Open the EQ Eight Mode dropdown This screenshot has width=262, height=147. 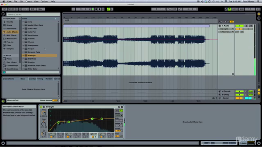pos(119,116)
